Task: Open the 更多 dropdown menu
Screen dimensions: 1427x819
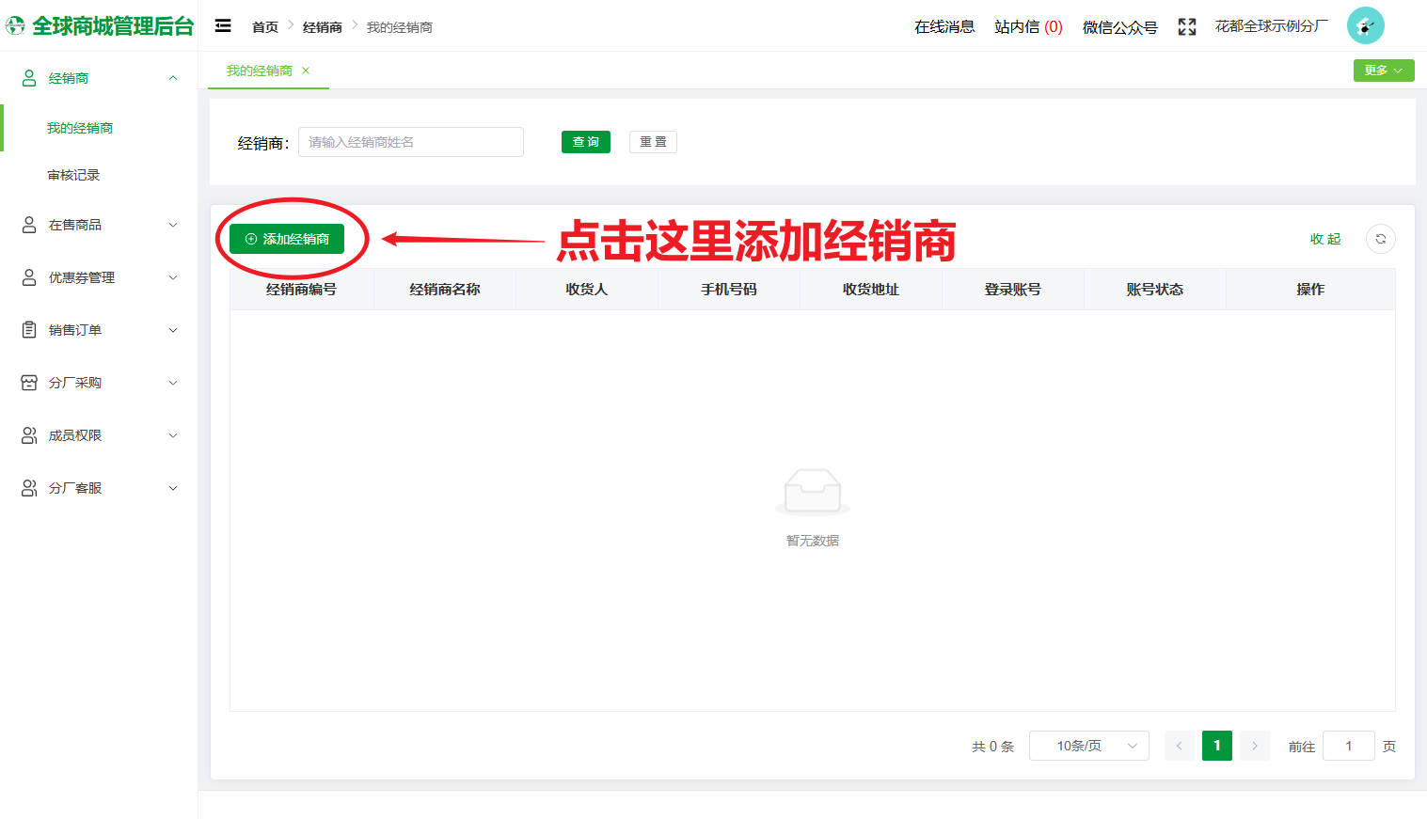Action: tap(1383, 71)
